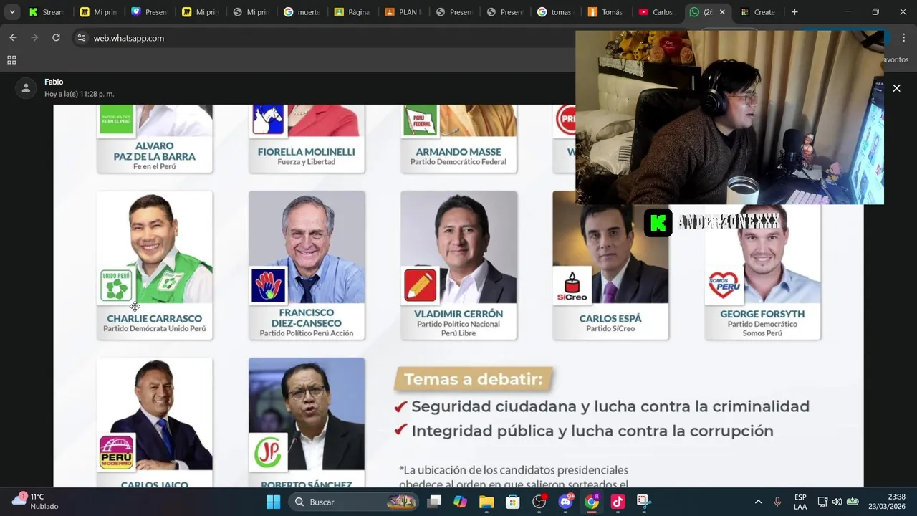Image resolution: width=917 pixels, height=516 pixels.
Task: Click the 'ARMANDO MASSE' name text
Action: click(458, 152)
